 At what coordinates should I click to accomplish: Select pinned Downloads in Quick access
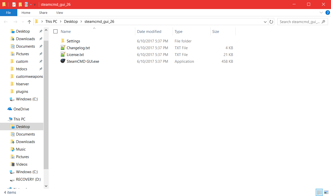coord(25,39)
